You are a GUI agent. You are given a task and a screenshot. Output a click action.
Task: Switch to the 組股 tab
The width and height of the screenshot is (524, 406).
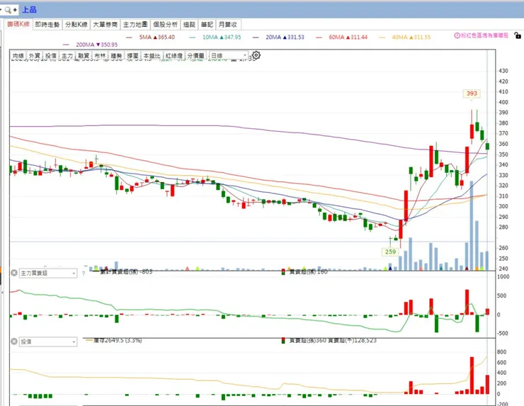[x=189, y=24]
